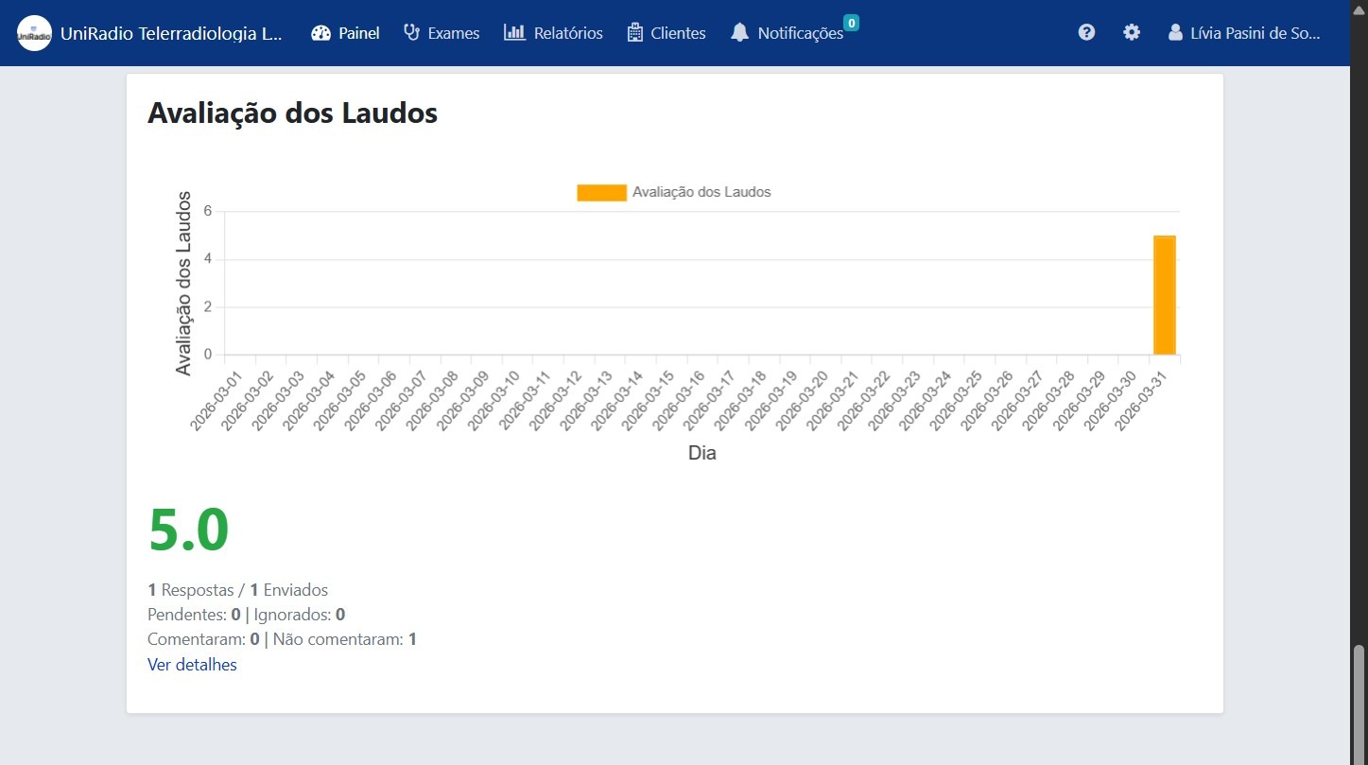Open the Lívia Pasini user menu
This screenshot has height=765, width=1368.
pyautogui.click(x=1255, y=33)
